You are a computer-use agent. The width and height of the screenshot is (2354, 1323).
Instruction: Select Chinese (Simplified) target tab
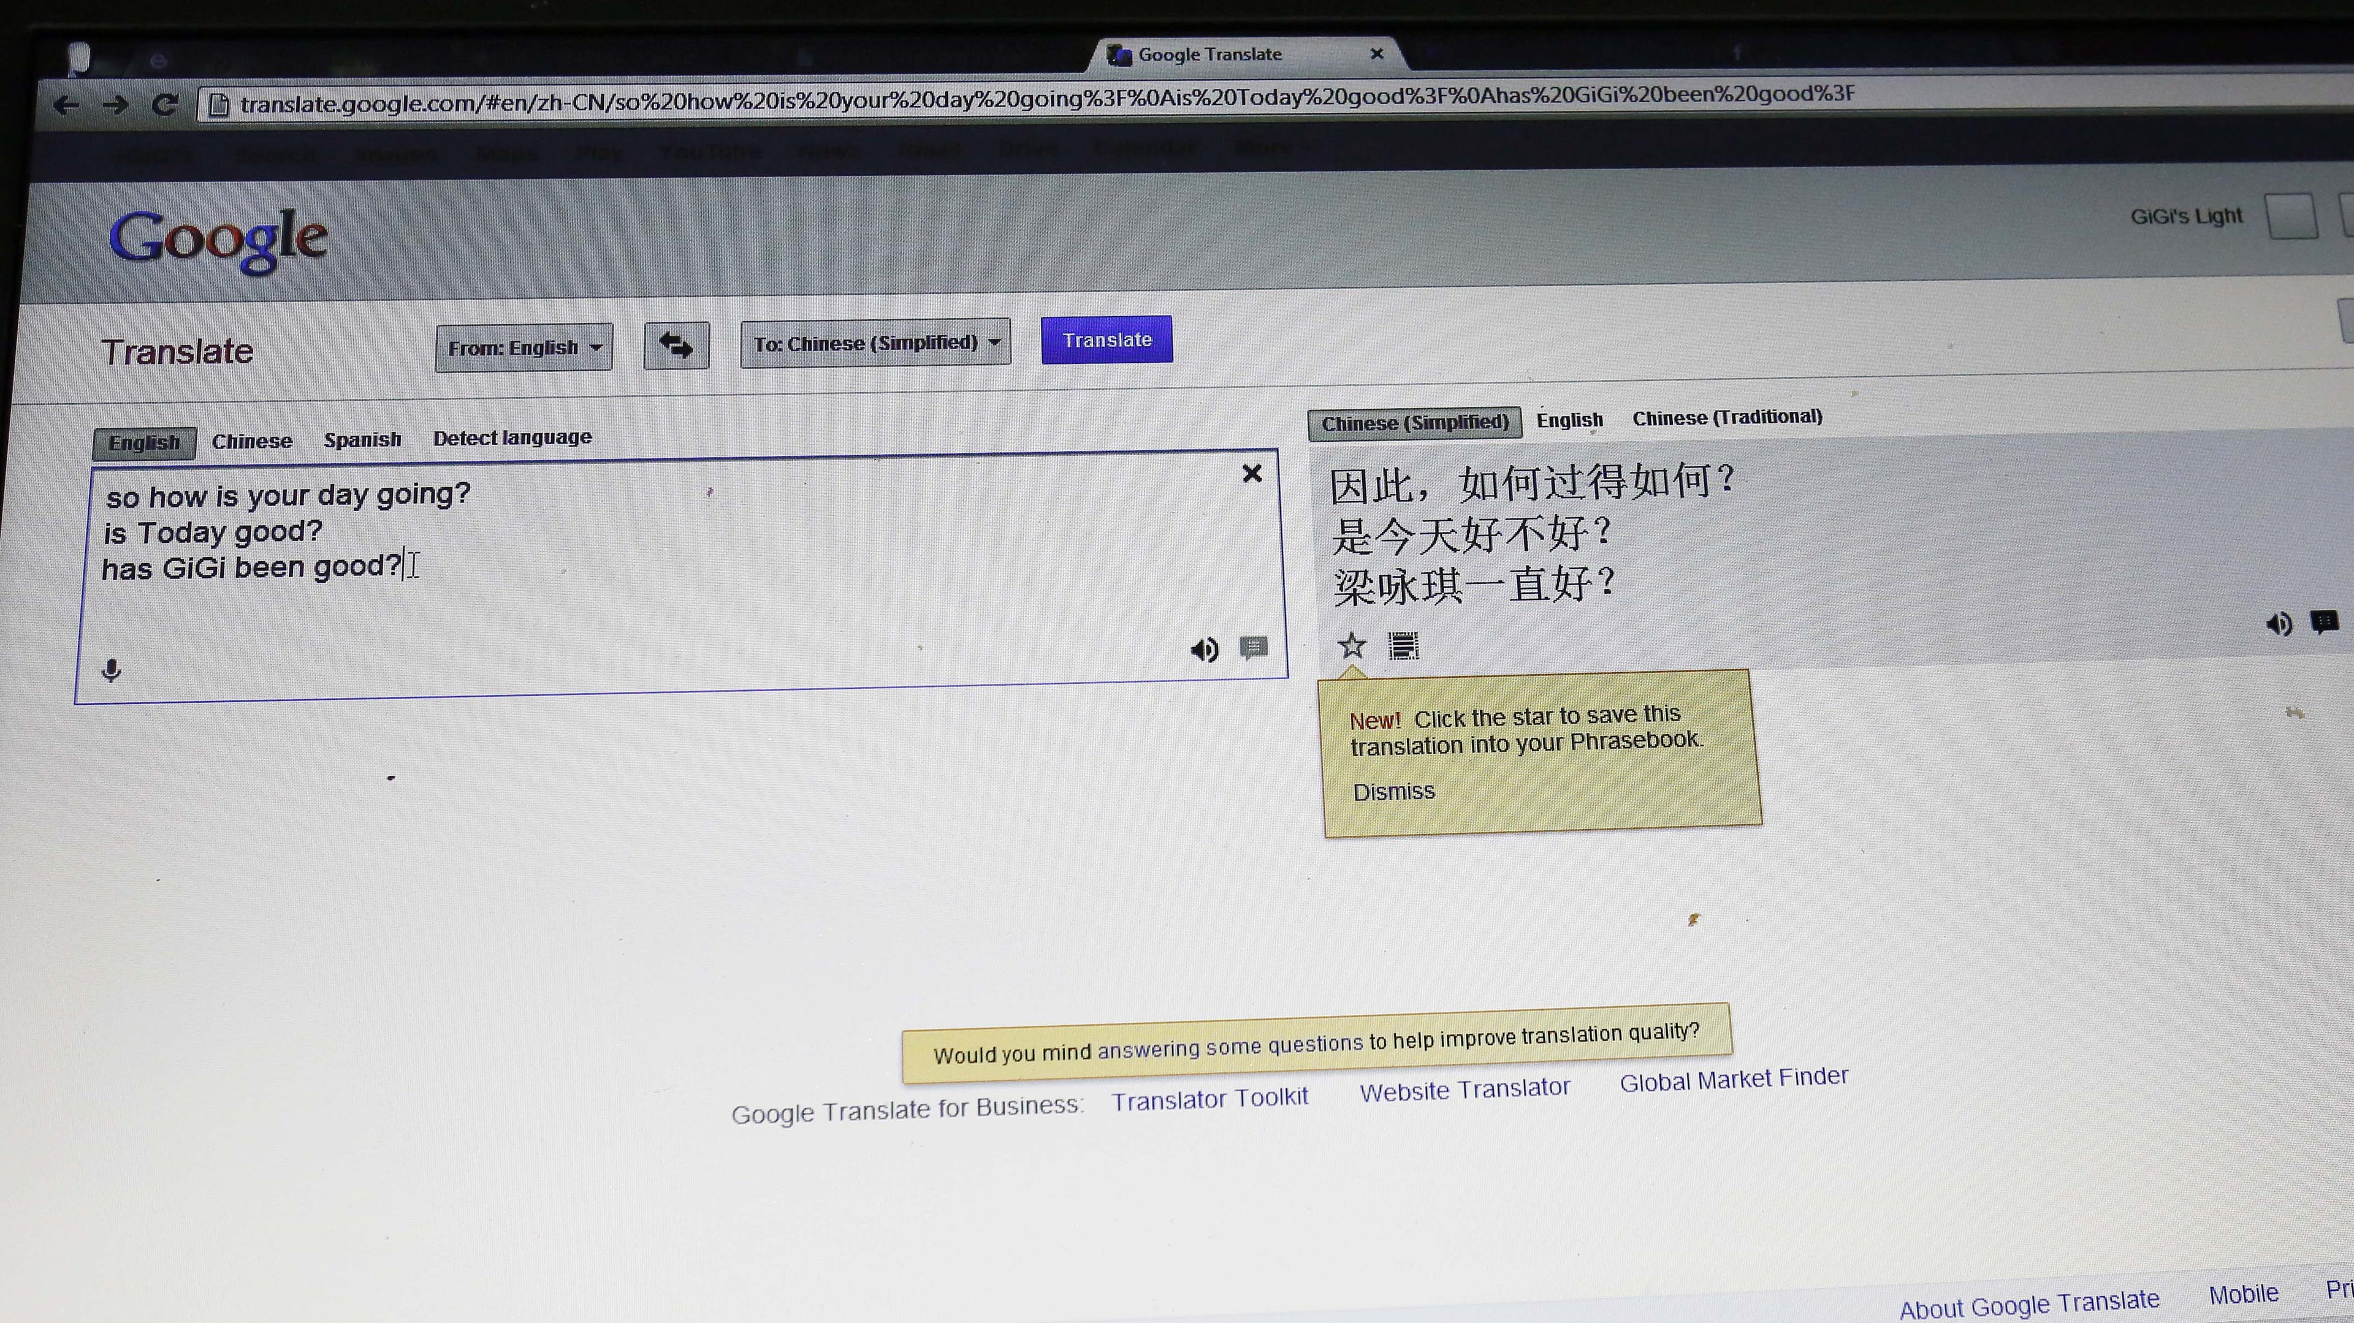click(x=1415, y=423)
